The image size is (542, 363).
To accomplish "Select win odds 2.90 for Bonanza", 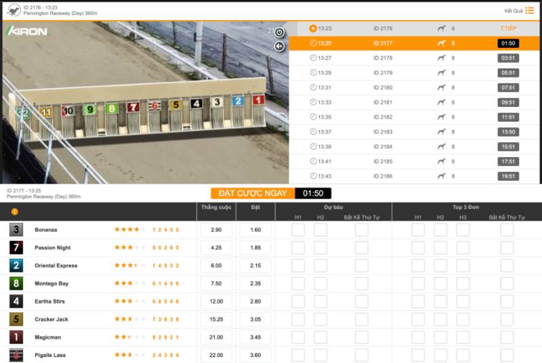I will [216, 230].
